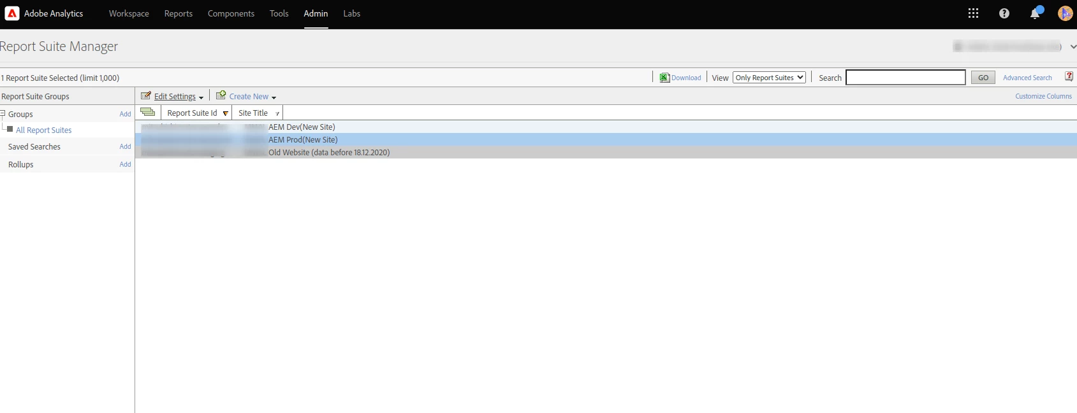
Task: Open Customize Columns link
Action: point(1043,96)
